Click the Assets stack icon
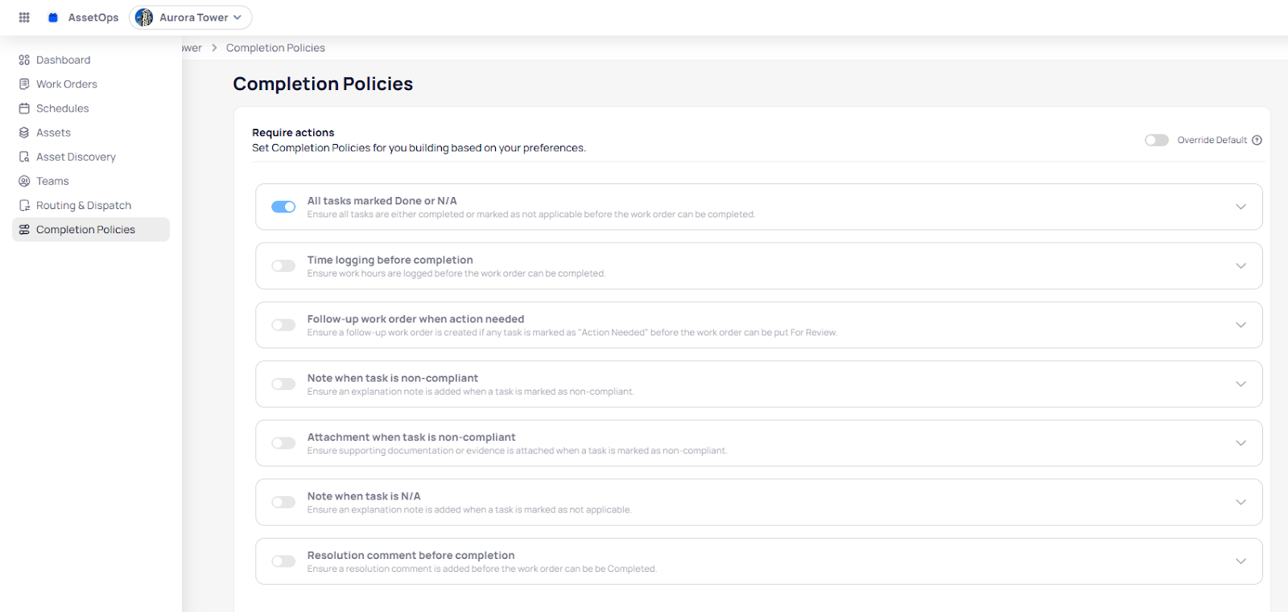Image resolution: width=1288 pixels, height=612 pixels. (x=24, y=133)
